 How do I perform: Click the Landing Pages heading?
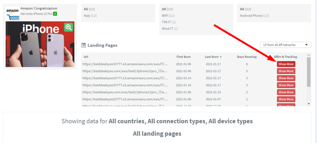pos(102,45)
